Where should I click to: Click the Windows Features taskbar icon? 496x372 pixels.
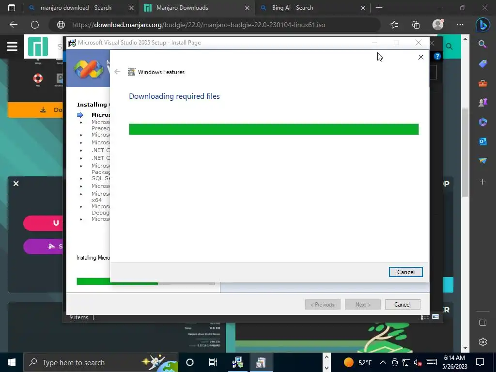pyautogui.click(x=261, y=362)
